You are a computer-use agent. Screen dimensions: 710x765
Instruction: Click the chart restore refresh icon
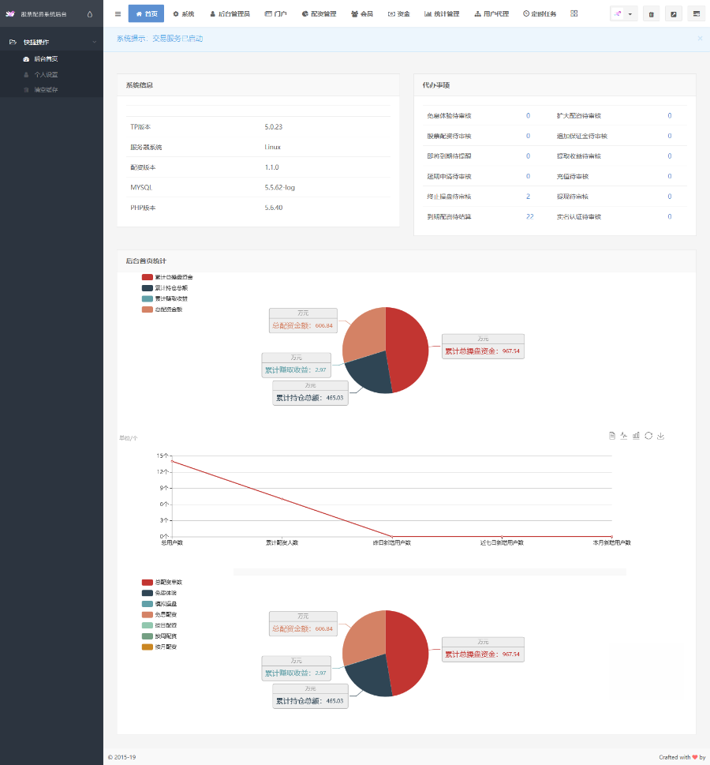(648, 435)
